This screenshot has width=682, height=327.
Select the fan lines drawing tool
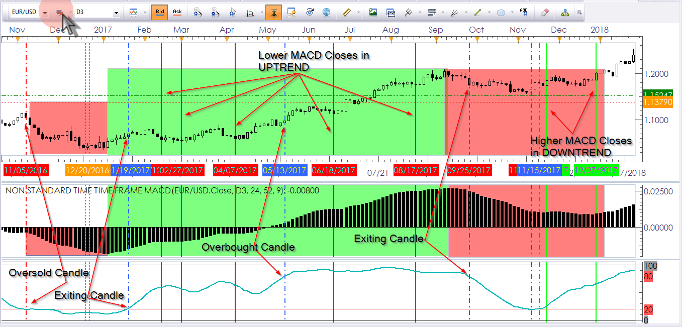[x=454, y=12]
